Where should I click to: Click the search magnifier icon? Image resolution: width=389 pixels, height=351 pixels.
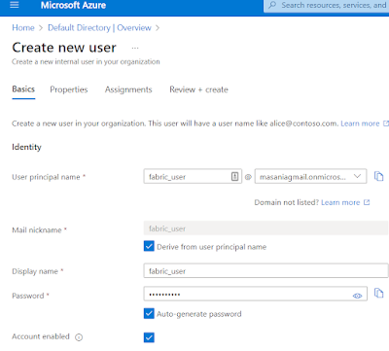pyautogui.click(x=272, y=5)
